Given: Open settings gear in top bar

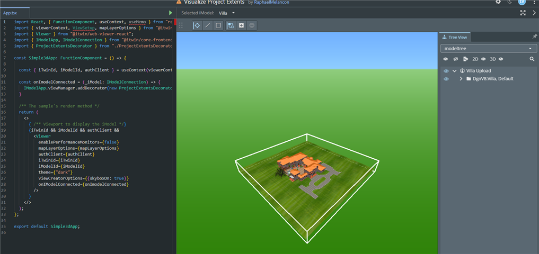Looking at the screenshot, I should (498, 3).
